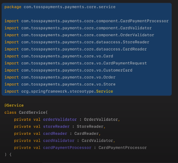This screenshot has width=178, height=163.
Task: Click the vo.CardPaymentRequest import line
Action: 75,63
